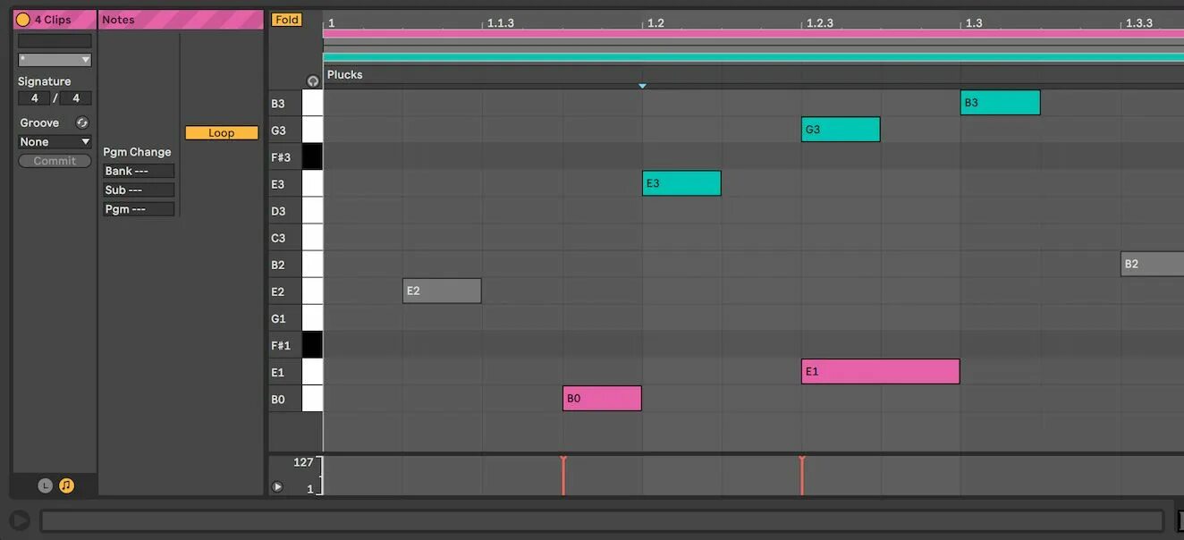Click the Plucks clip label
The width and height of the screenshot is (1184, 540).
(x=345, y=74)
